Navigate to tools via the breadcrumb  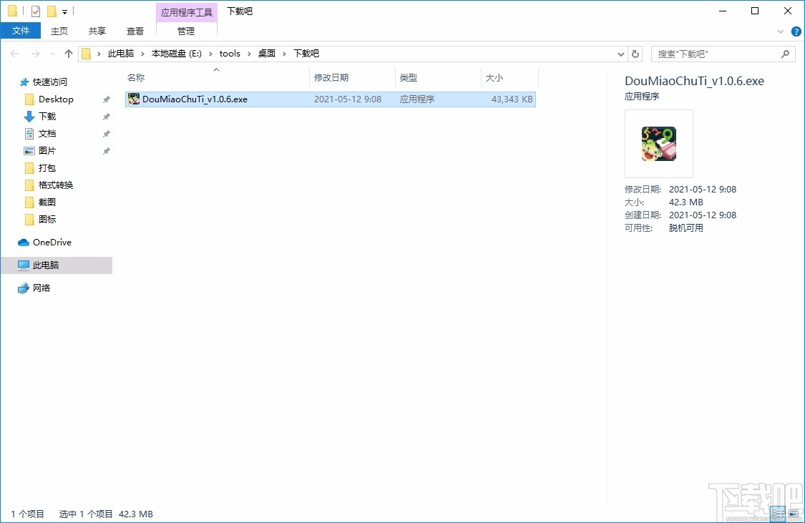(230, 53)
